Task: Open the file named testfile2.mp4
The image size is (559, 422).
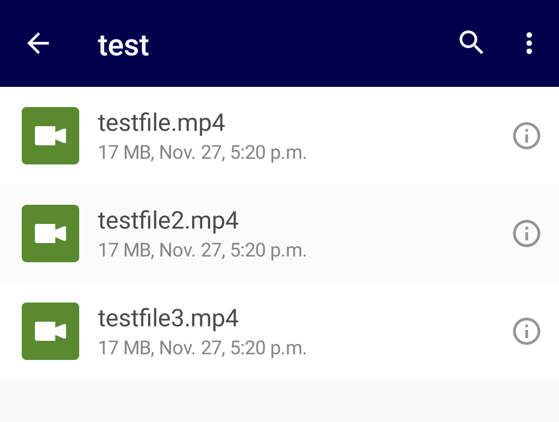Action: (168, 221)
